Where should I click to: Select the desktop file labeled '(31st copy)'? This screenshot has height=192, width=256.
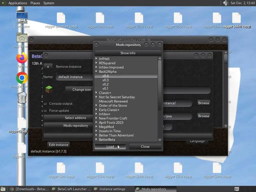[x=178, y=168]
